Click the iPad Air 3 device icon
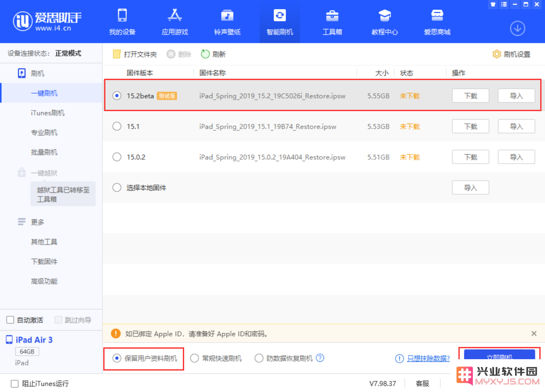 [9, 340]
